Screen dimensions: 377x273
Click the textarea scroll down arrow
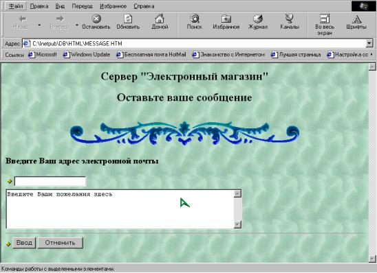pos(237,224)
